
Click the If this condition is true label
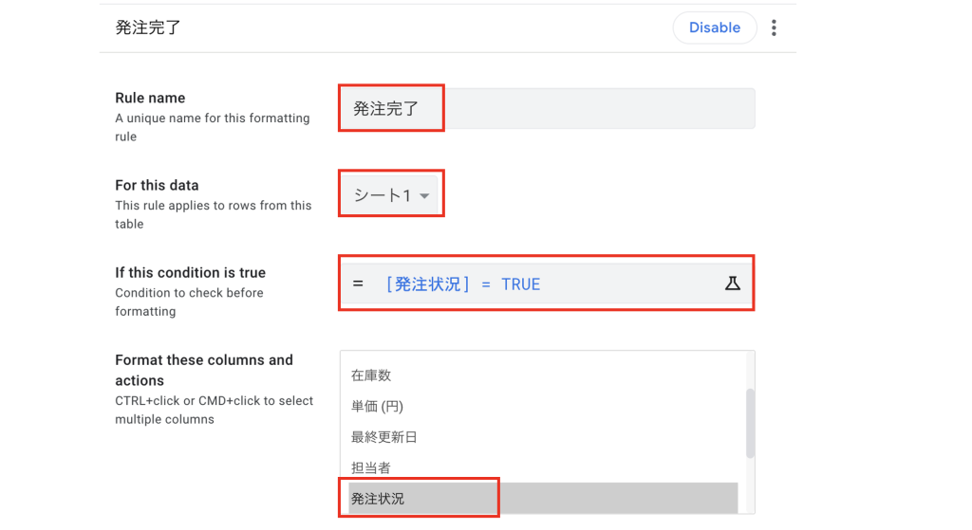pos(190,272)
